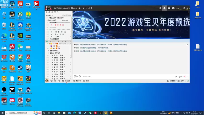The image size is (204, 115).
Task: Collapse the currently highlighted channel row checkbox
Action: point(47,41)
